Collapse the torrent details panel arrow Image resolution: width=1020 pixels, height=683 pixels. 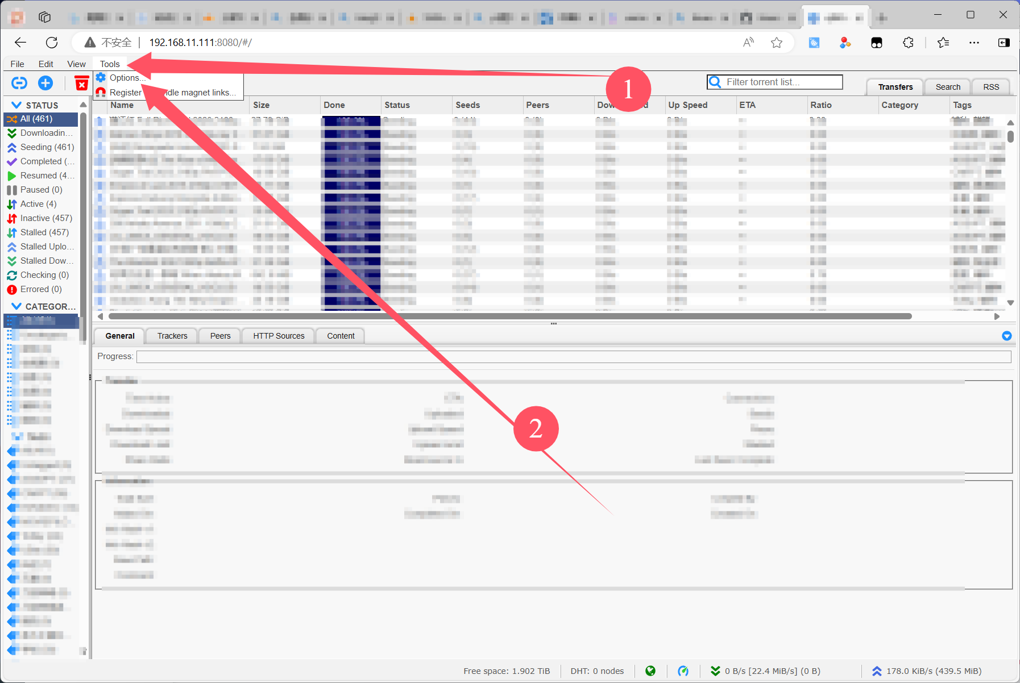pos(1006,336)
